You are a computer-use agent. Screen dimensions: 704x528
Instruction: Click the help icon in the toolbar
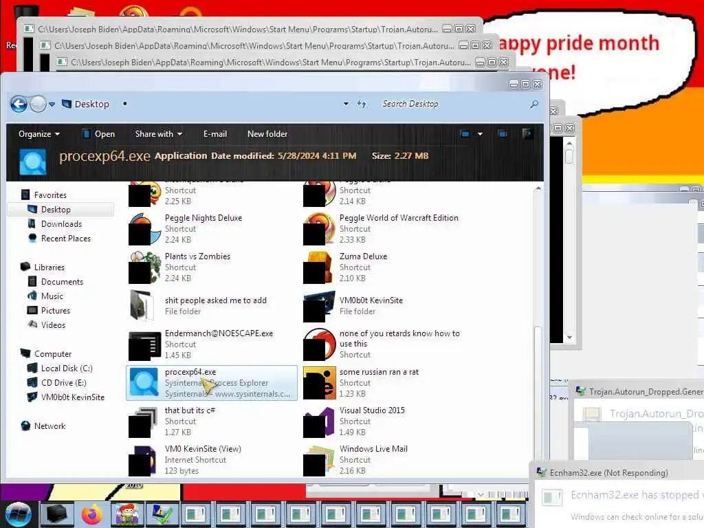(527, 134)
